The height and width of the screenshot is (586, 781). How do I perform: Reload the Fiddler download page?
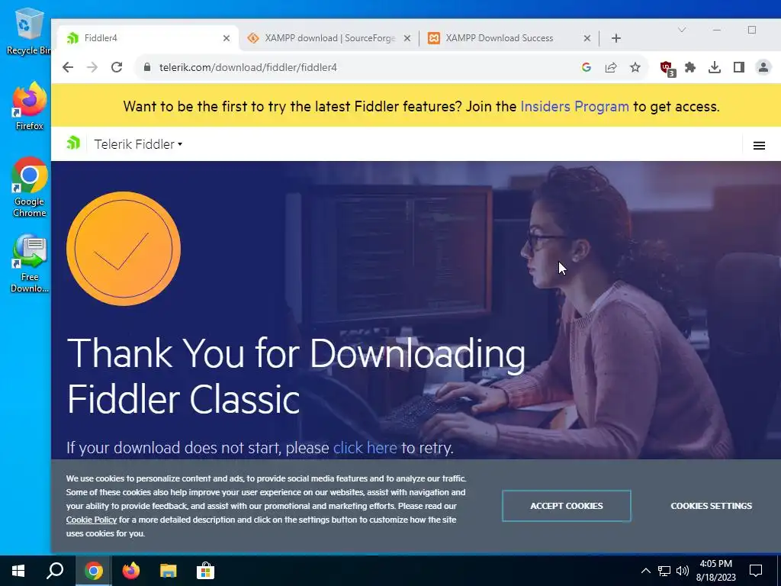[117, 67]
